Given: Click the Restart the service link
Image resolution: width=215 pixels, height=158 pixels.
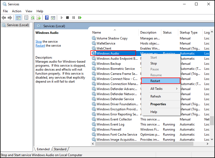Looking at the screenshot, I should click(x=40, y=46).
